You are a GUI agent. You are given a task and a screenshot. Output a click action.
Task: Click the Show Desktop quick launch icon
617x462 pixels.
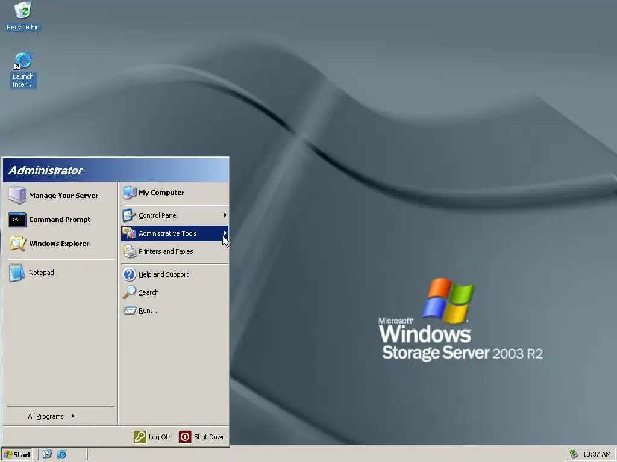coord(47,454)
